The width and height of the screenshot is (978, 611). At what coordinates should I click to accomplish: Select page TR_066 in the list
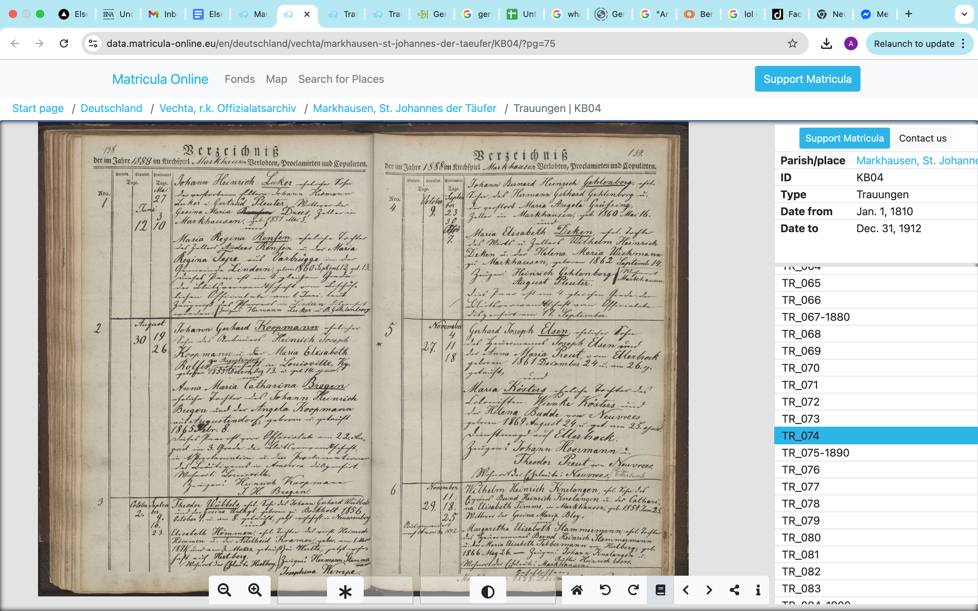click(876, 300)
